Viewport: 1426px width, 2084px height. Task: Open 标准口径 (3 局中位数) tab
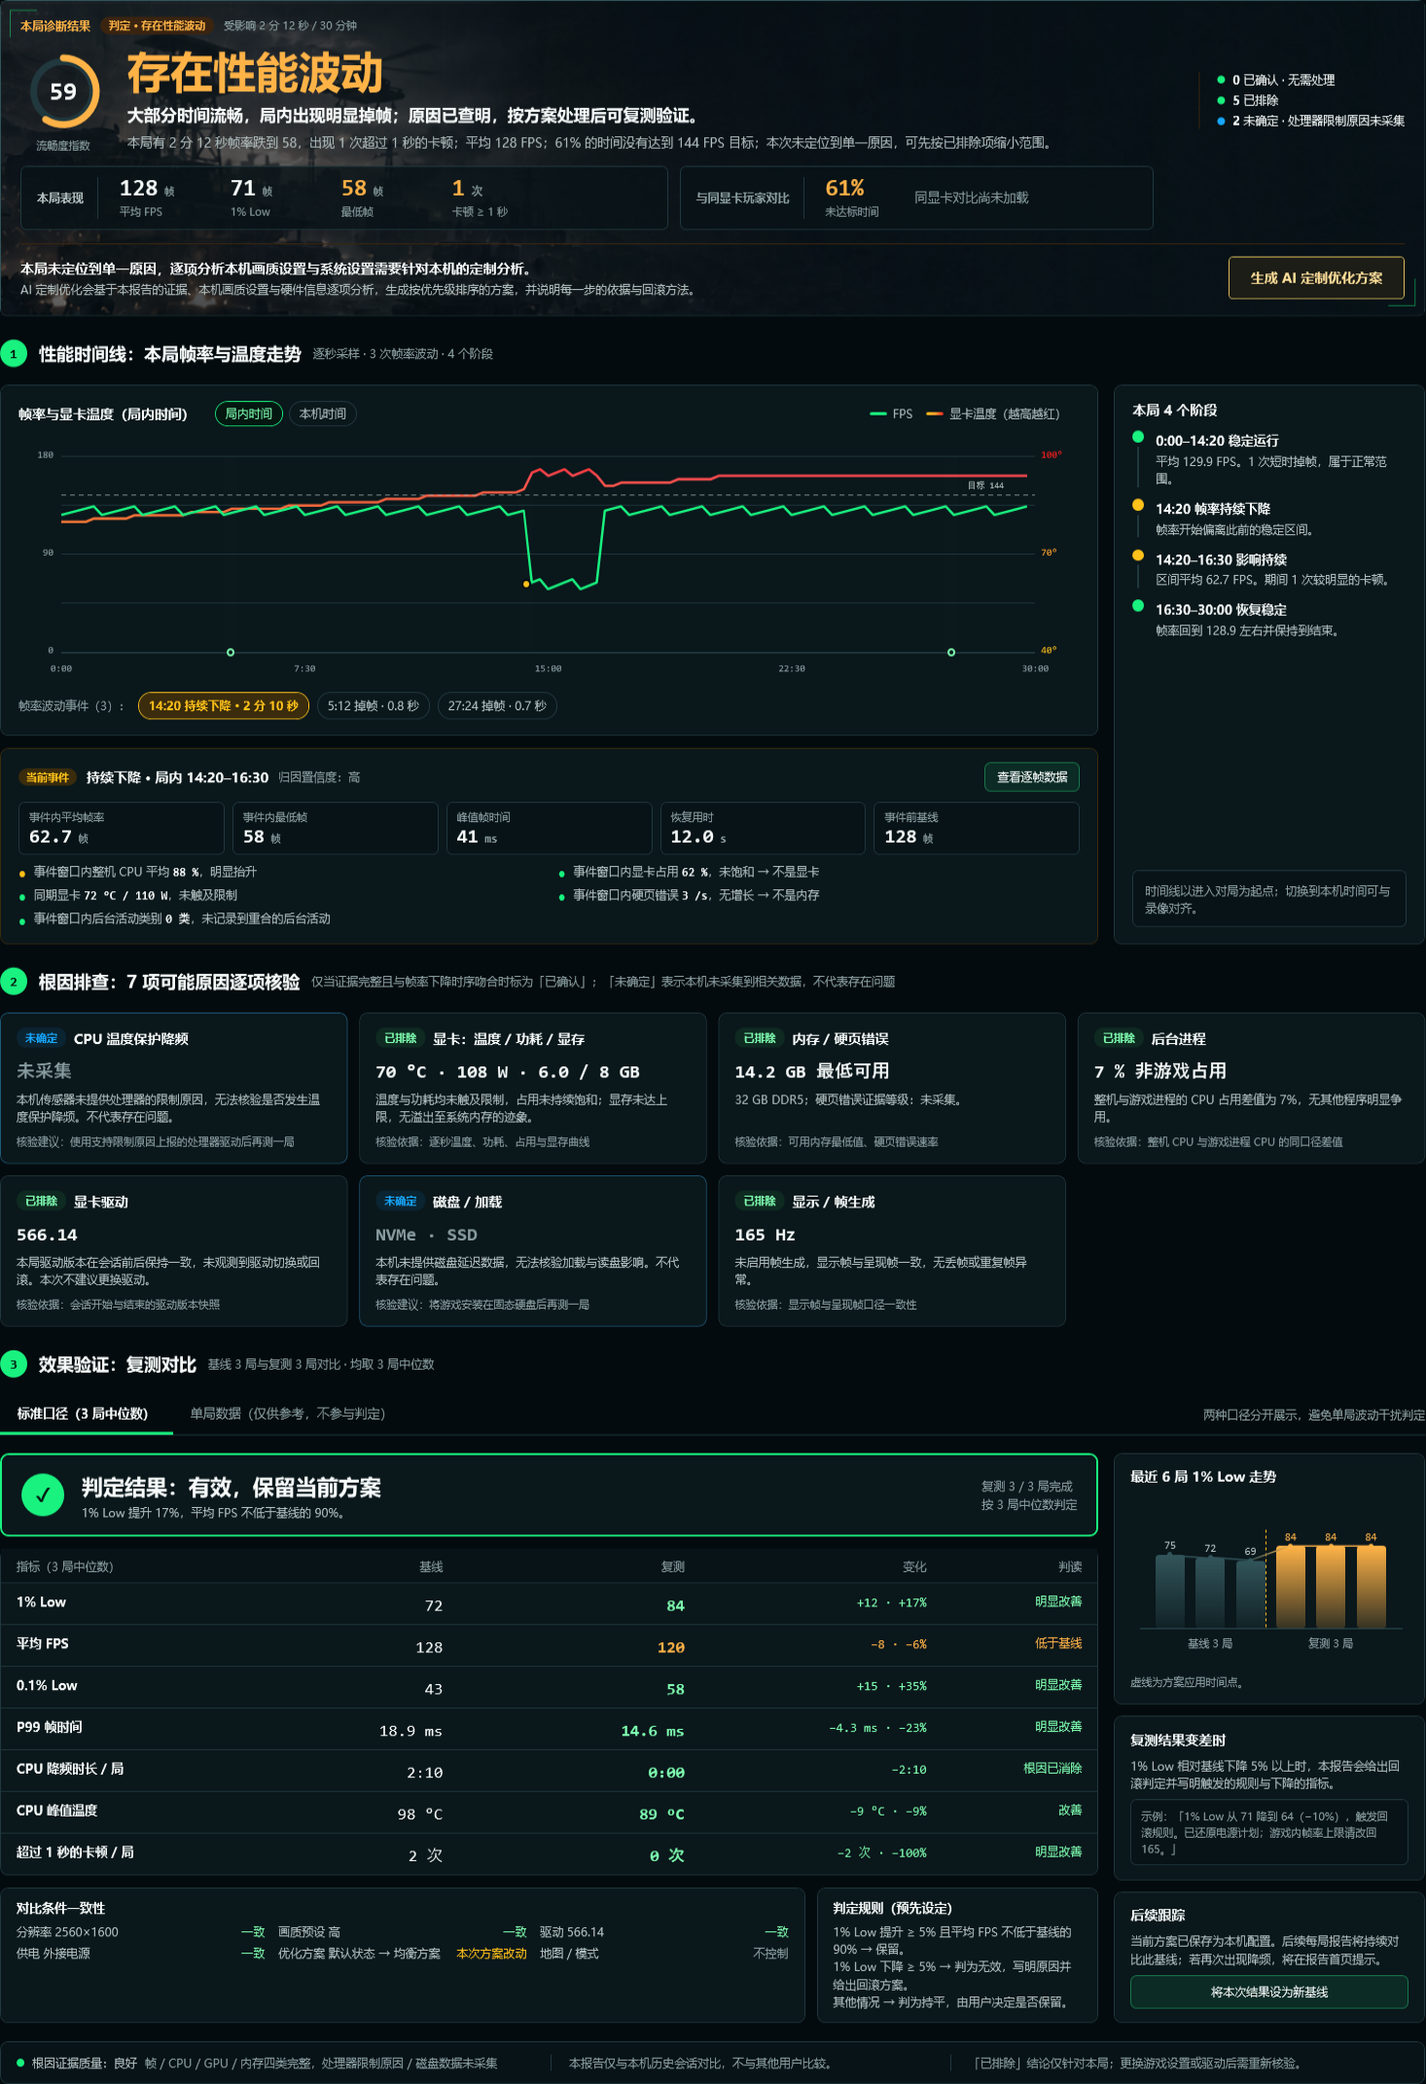point(83,1414)
